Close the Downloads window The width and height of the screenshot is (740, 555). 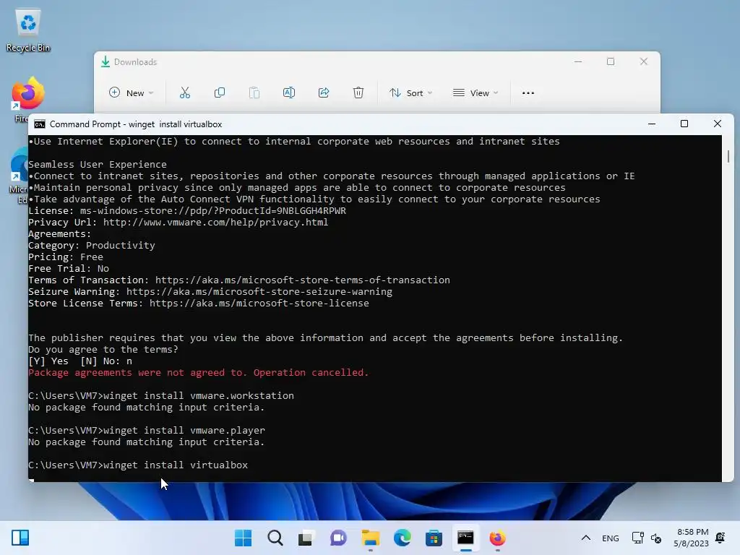coord(644,61)
